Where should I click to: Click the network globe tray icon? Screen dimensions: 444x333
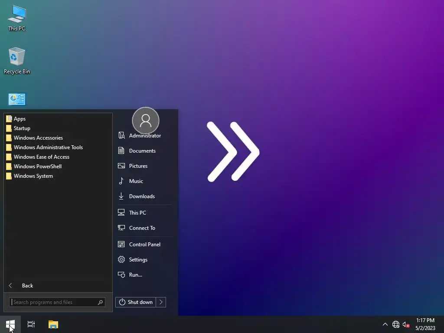[395, 324]
